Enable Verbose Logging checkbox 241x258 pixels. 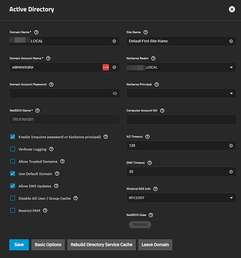coord(12,149)
